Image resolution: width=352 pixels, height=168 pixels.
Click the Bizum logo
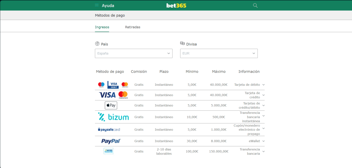pos(113,117)
